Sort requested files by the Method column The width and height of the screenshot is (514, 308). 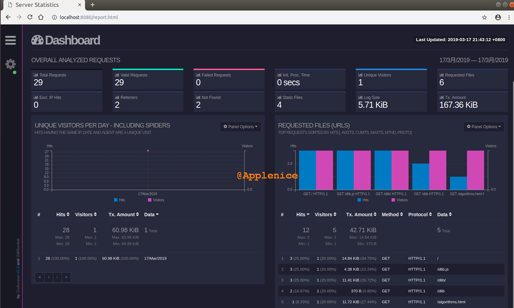tap(392, 215)
